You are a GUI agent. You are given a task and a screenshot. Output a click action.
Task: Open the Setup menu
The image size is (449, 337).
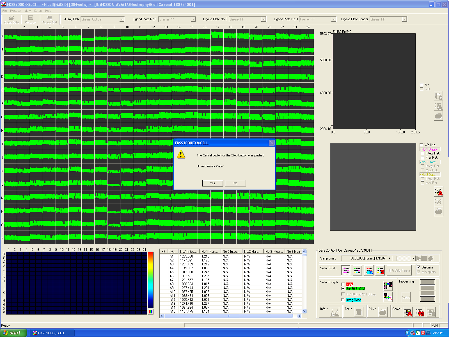[38, 11]
